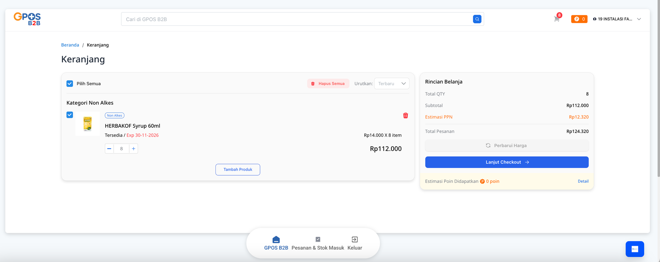Decrease HERBAKOF quantity with minus button
Viewport: 660px width, 262px height.
click(x=109, y=148)
